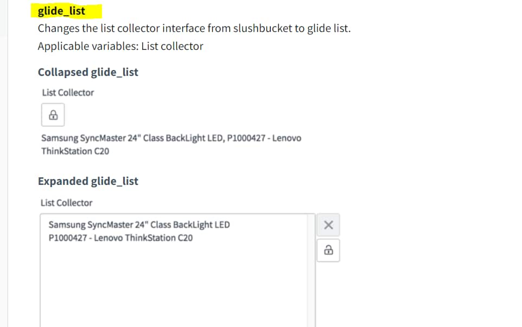Viewport: 522px width, 327px height.
Task: Click 'List collector' in applicable variables
Action: [x=172, y=46]
